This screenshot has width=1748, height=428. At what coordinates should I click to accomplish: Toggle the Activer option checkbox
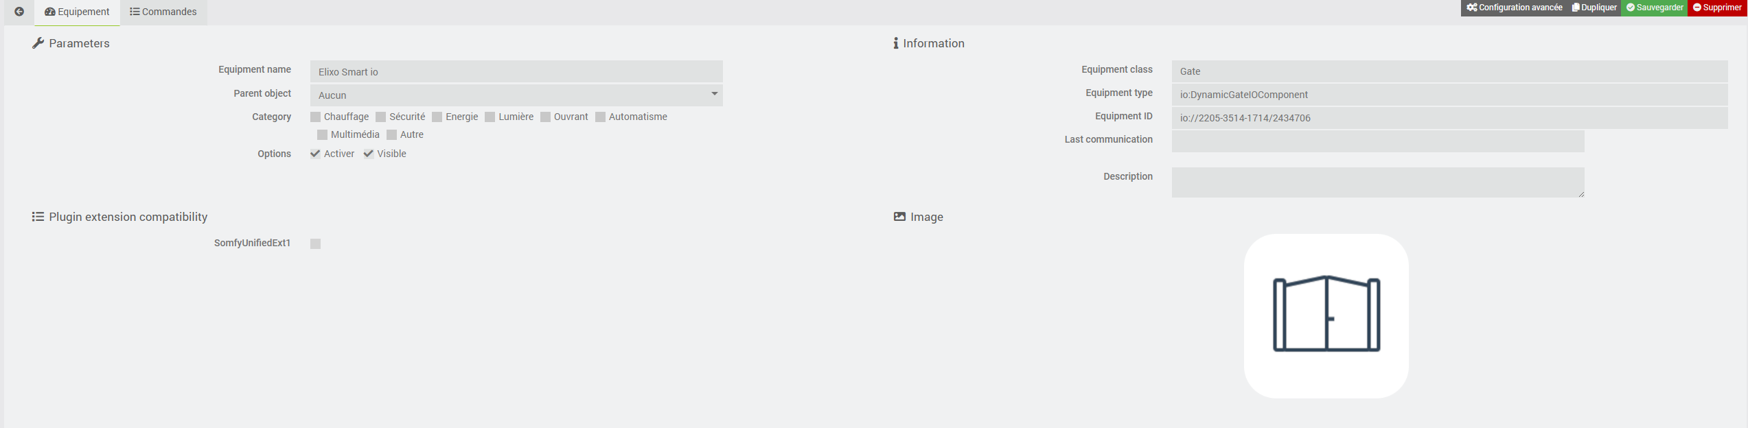pos(316,154)
